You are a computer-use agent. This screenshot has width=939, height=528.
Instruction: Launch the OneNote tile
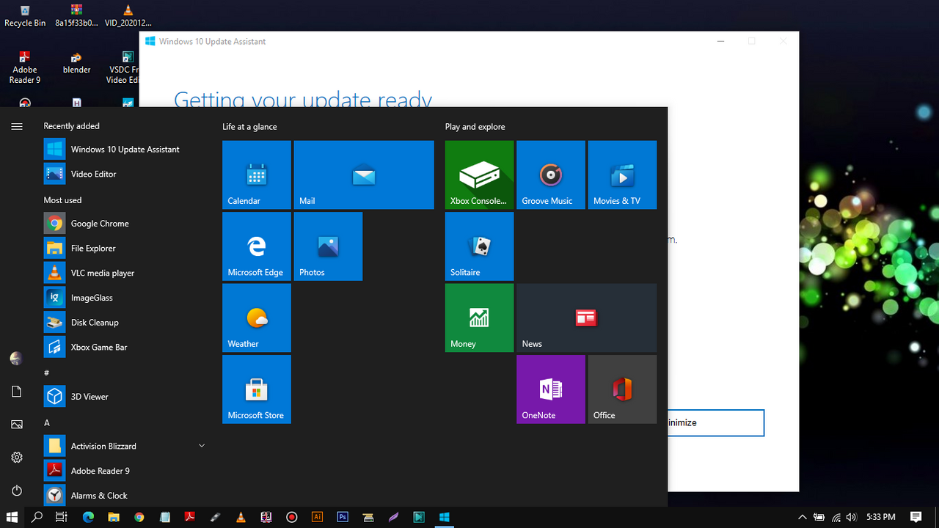pos(551,389)
